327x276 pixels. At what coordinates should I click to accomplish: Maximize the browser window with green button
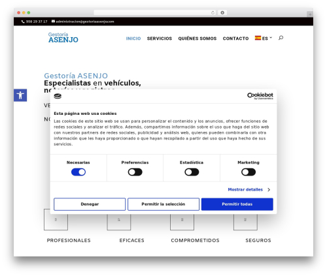click(x=29, y=12)
